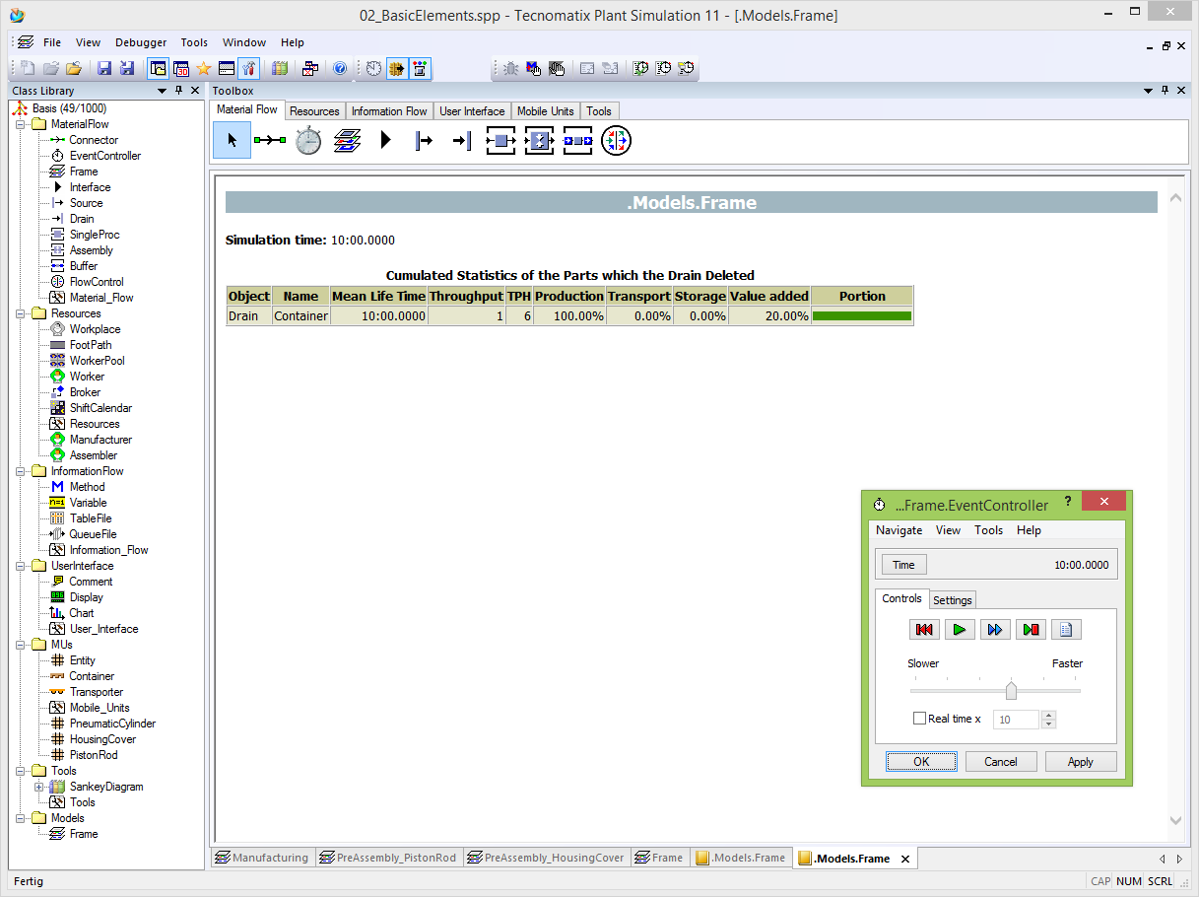
Task: Click the step button in EventController
Action: click(1031, 629)
